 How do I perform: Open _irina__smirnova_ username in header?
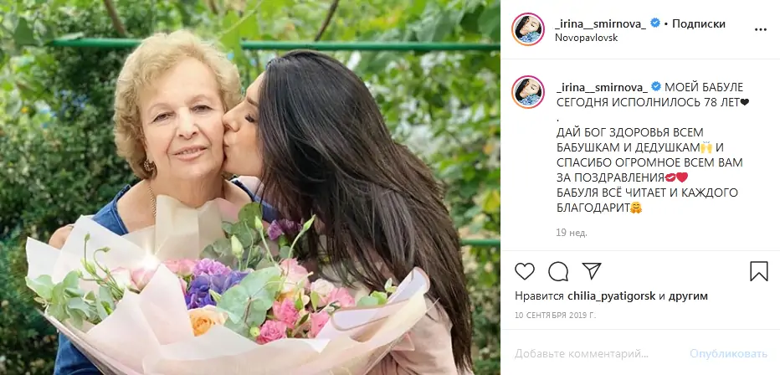[x=600, y=23]
